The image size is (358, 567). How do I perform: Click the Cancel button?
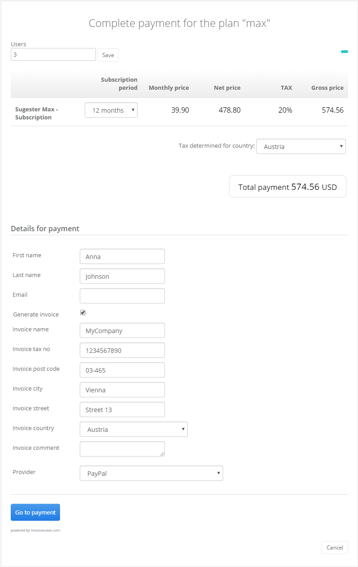(335, 547)
